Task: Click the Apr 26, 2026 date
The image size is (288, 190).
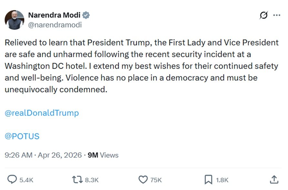Action: pyautogui.click(x=60, y=155)
